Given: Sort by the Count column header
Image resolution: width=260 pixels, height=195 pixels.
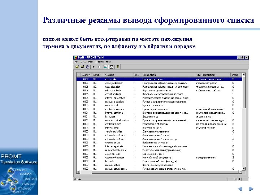Looking at the screenshot, I should click(97, 75).
